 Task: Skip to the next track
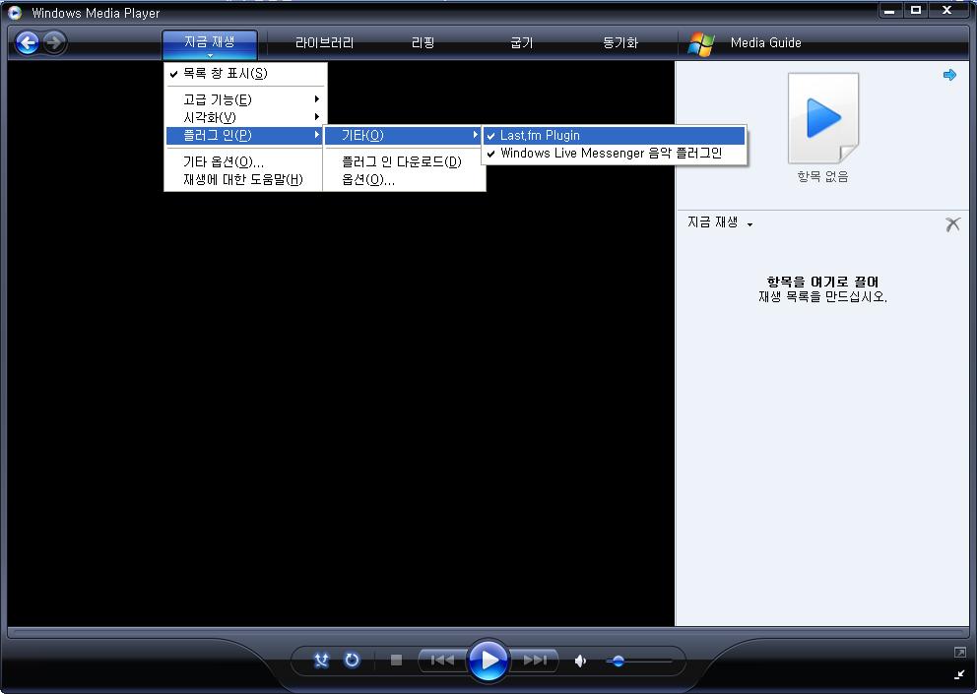point(535,660)
